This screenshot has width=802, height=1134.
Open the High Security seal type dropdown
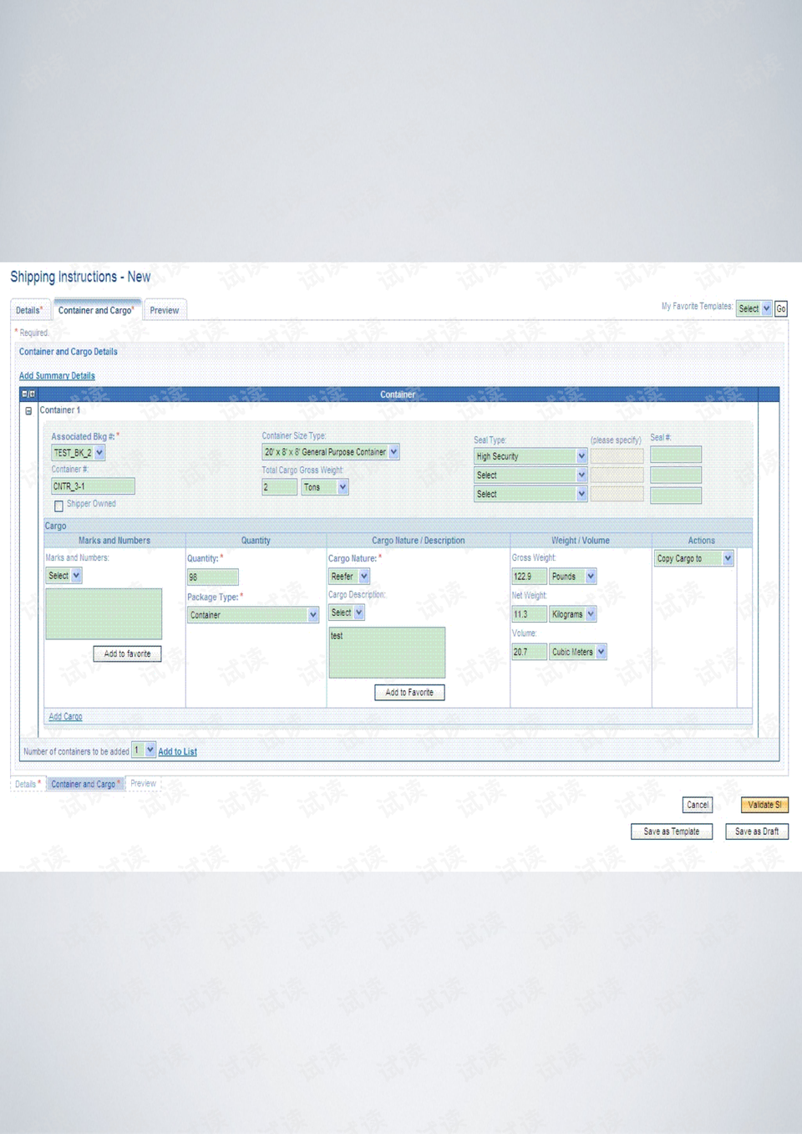[581, 456]
